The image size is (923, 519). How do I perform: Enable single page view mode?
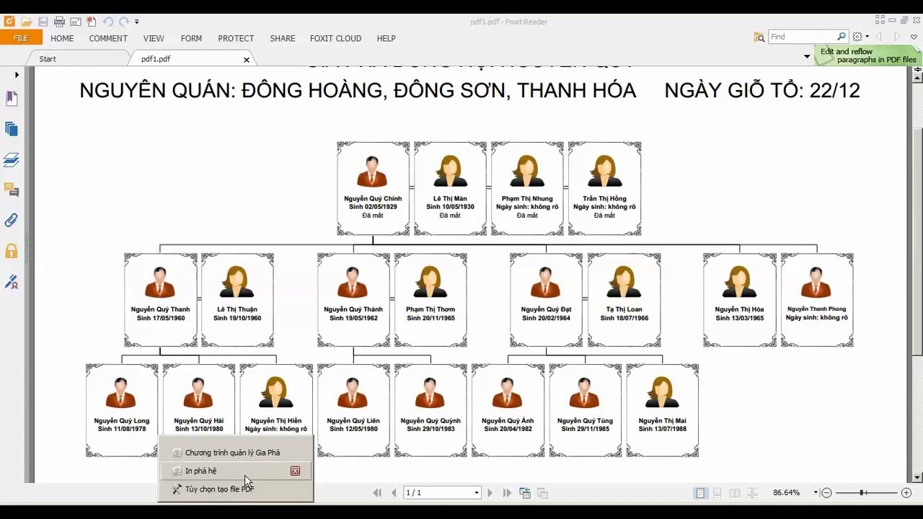[699, 493]
